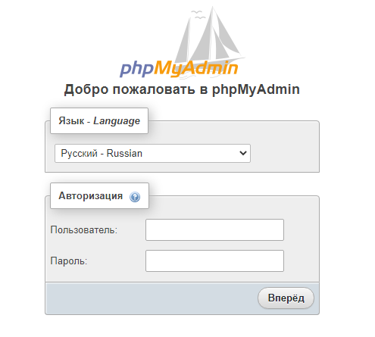This screenshot has height=337, width=375.
Task: Click the purple php logo text
Action: coord(136,68)
